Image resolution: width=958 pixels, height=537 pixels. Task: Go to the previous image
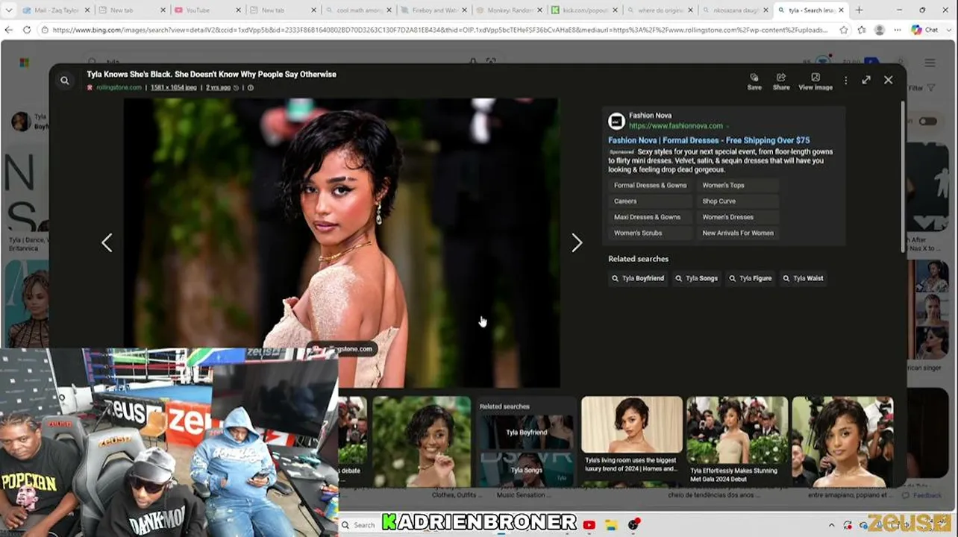pos(107,242)
